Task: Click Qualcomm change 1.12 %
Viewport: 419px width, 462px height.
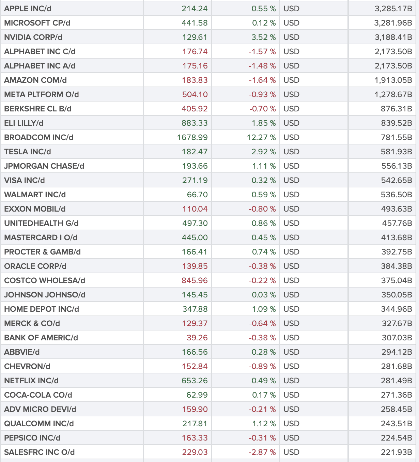Action: pyautogui.click(x=264, y=423)
